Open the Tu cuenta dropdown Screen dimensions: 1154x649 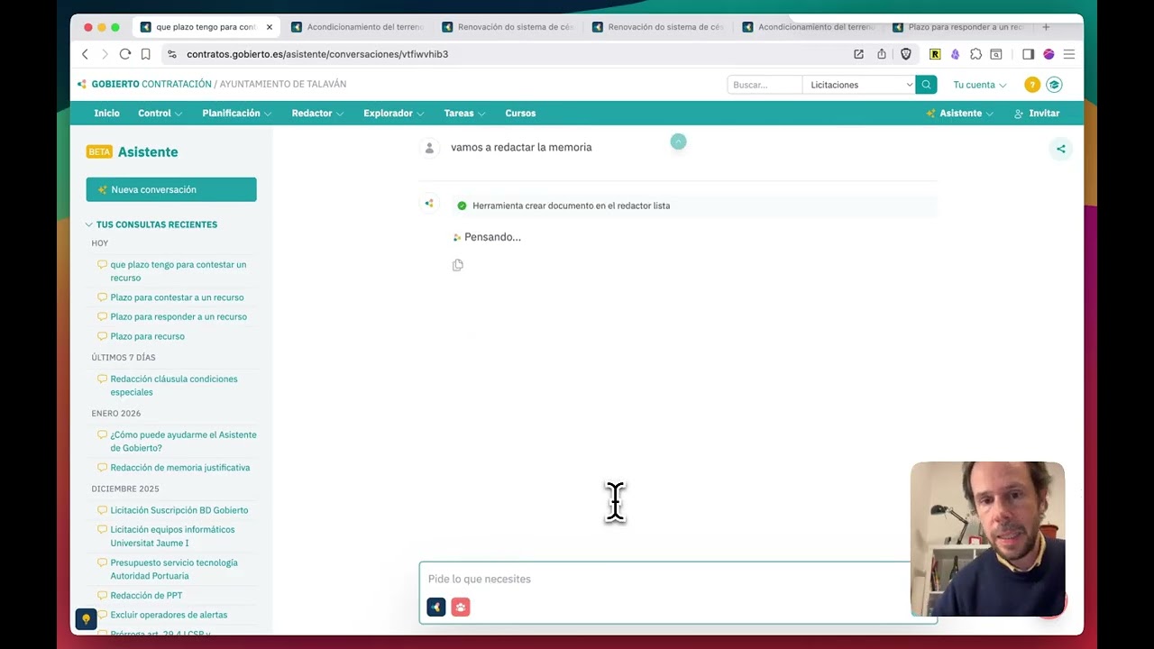pyautogui.click(x=980, y=85)
